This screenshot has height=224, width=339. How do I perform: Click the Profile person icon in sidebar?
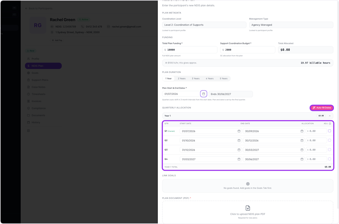point(29,59)
